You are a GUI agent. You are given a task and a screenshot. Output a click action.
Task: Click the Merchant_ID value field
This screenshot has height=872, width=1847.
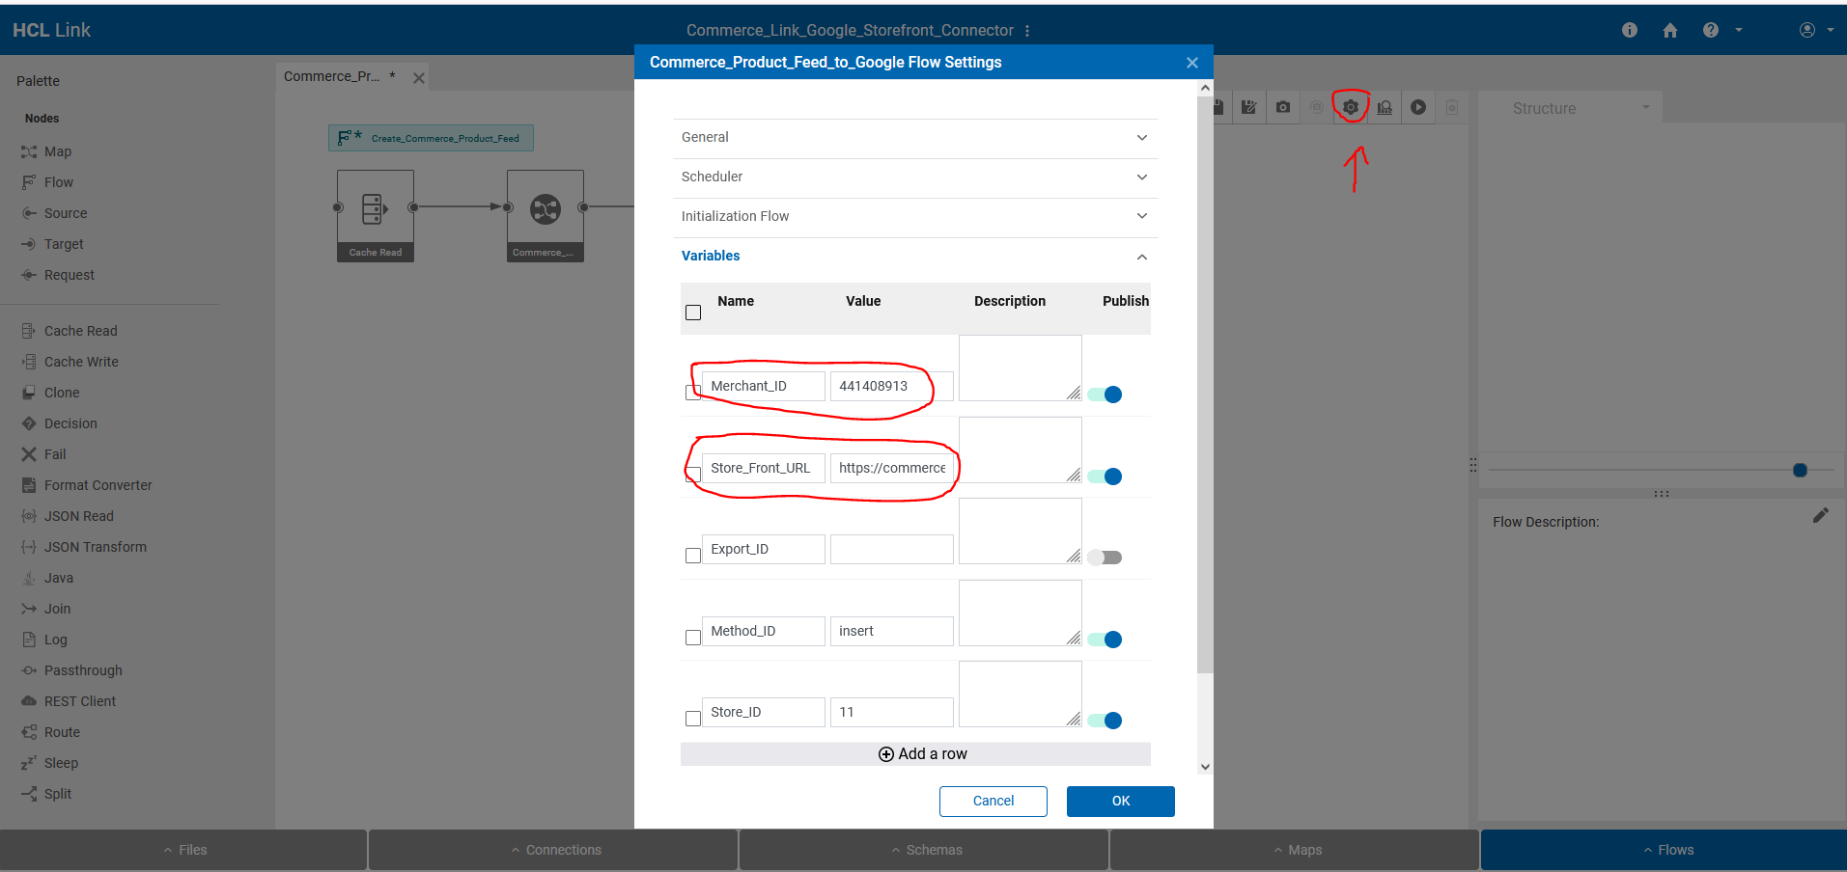892,387
